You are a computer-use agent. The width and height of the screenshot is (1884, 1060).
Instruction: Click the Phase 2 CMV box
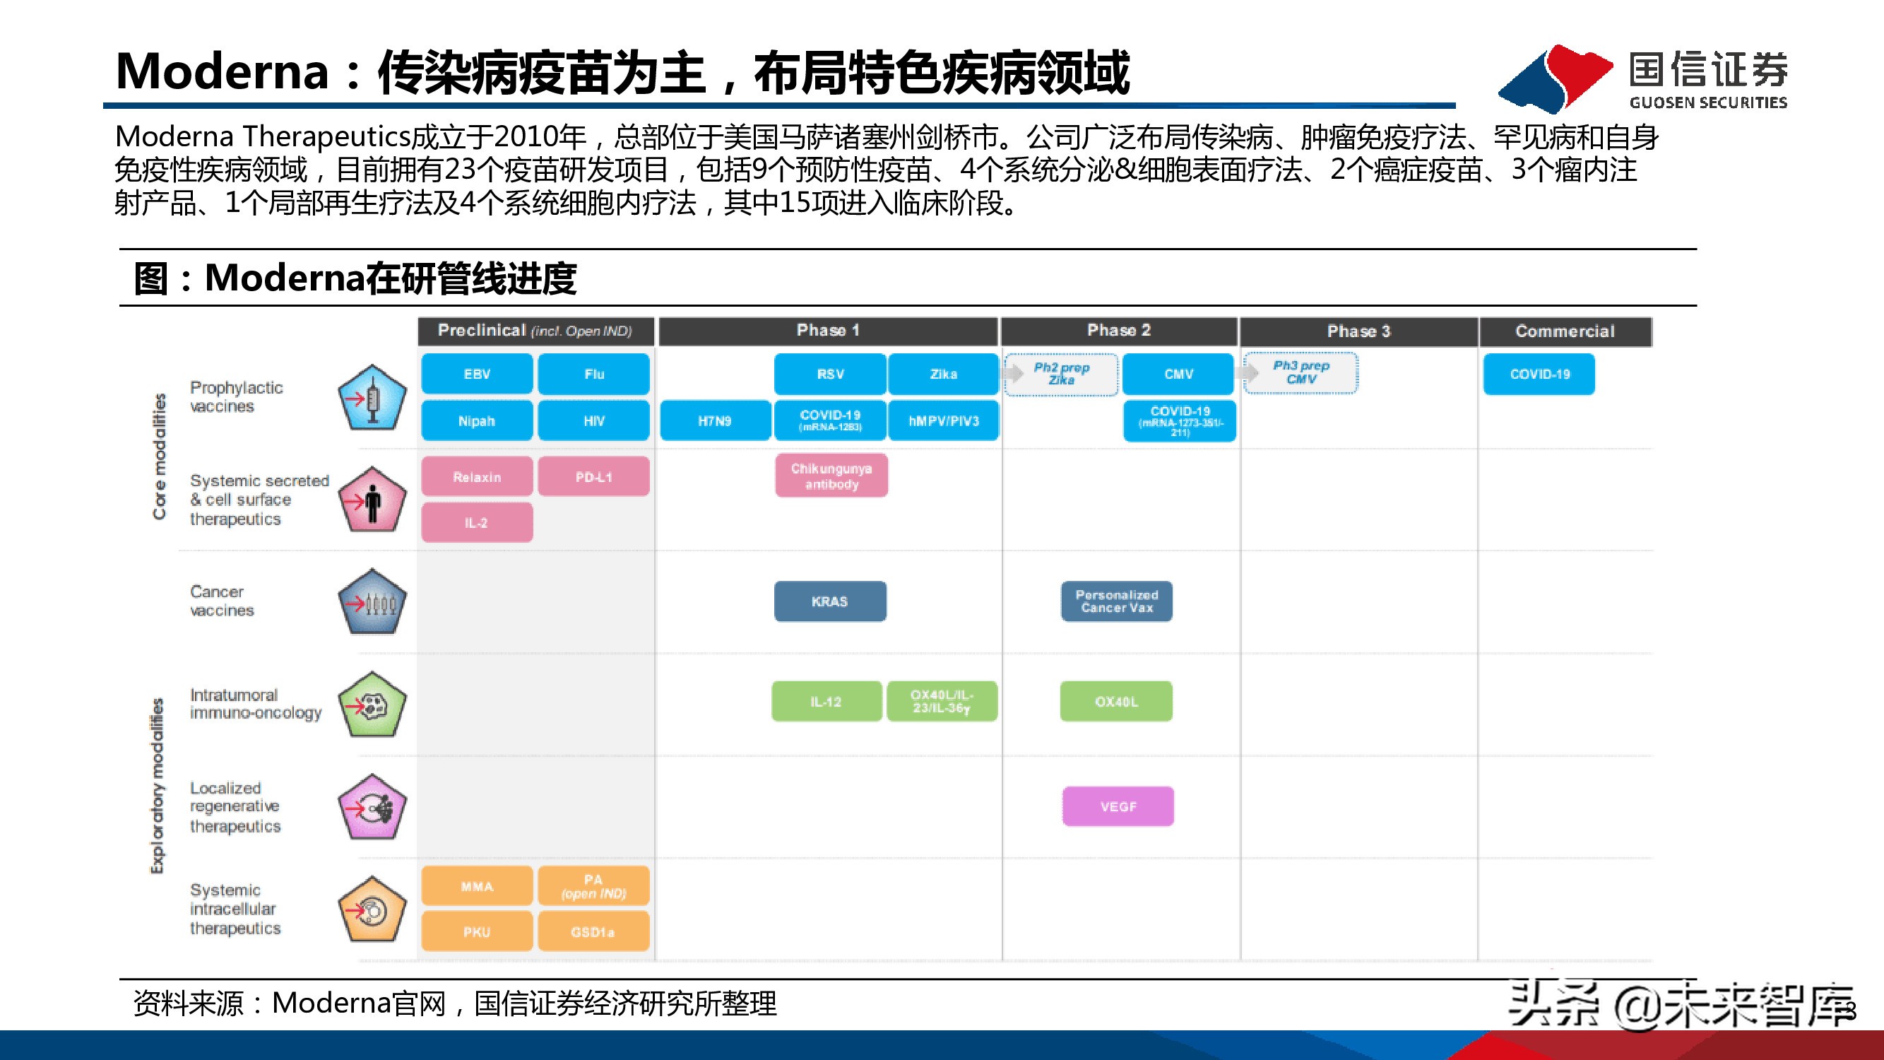coord(1179,374)
